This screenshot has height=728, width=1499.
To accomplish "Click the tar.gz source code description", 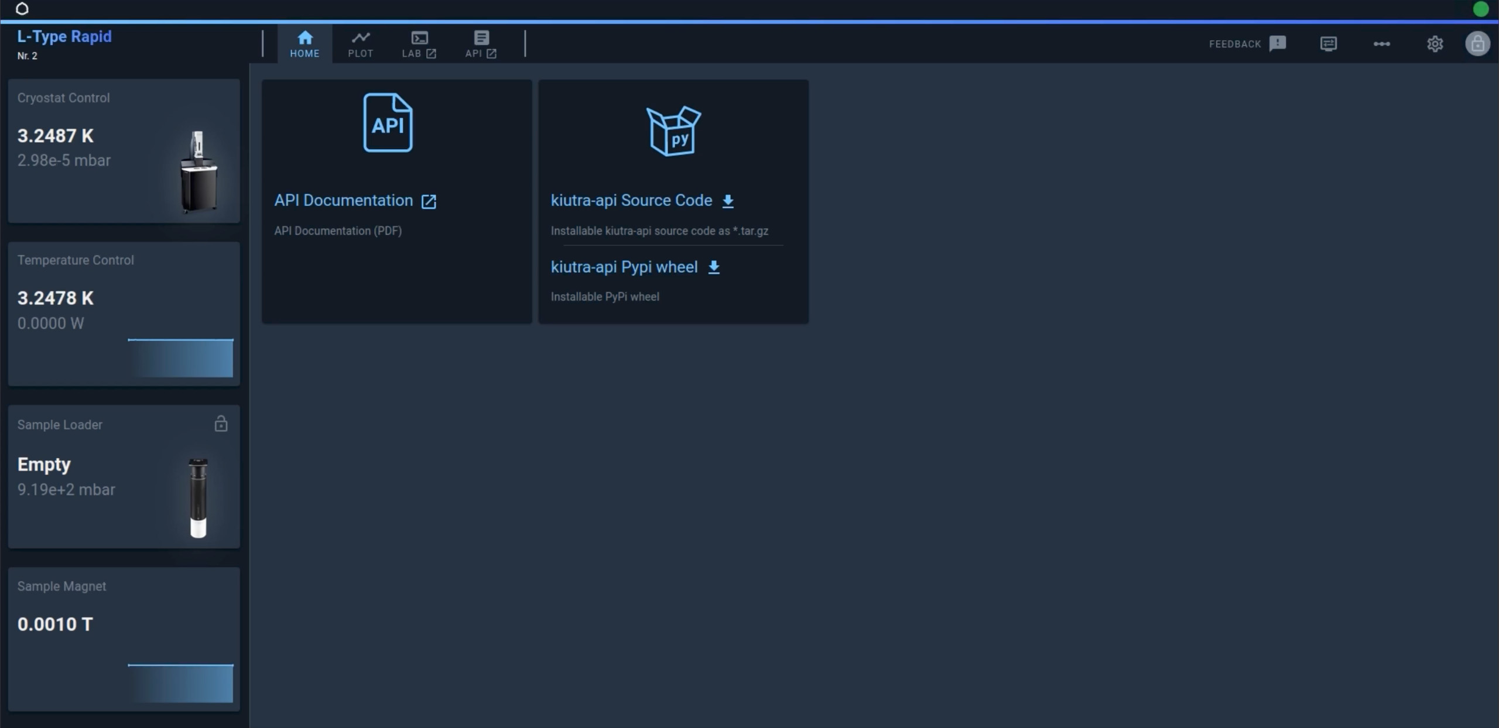I will click(x=659, y=231).
